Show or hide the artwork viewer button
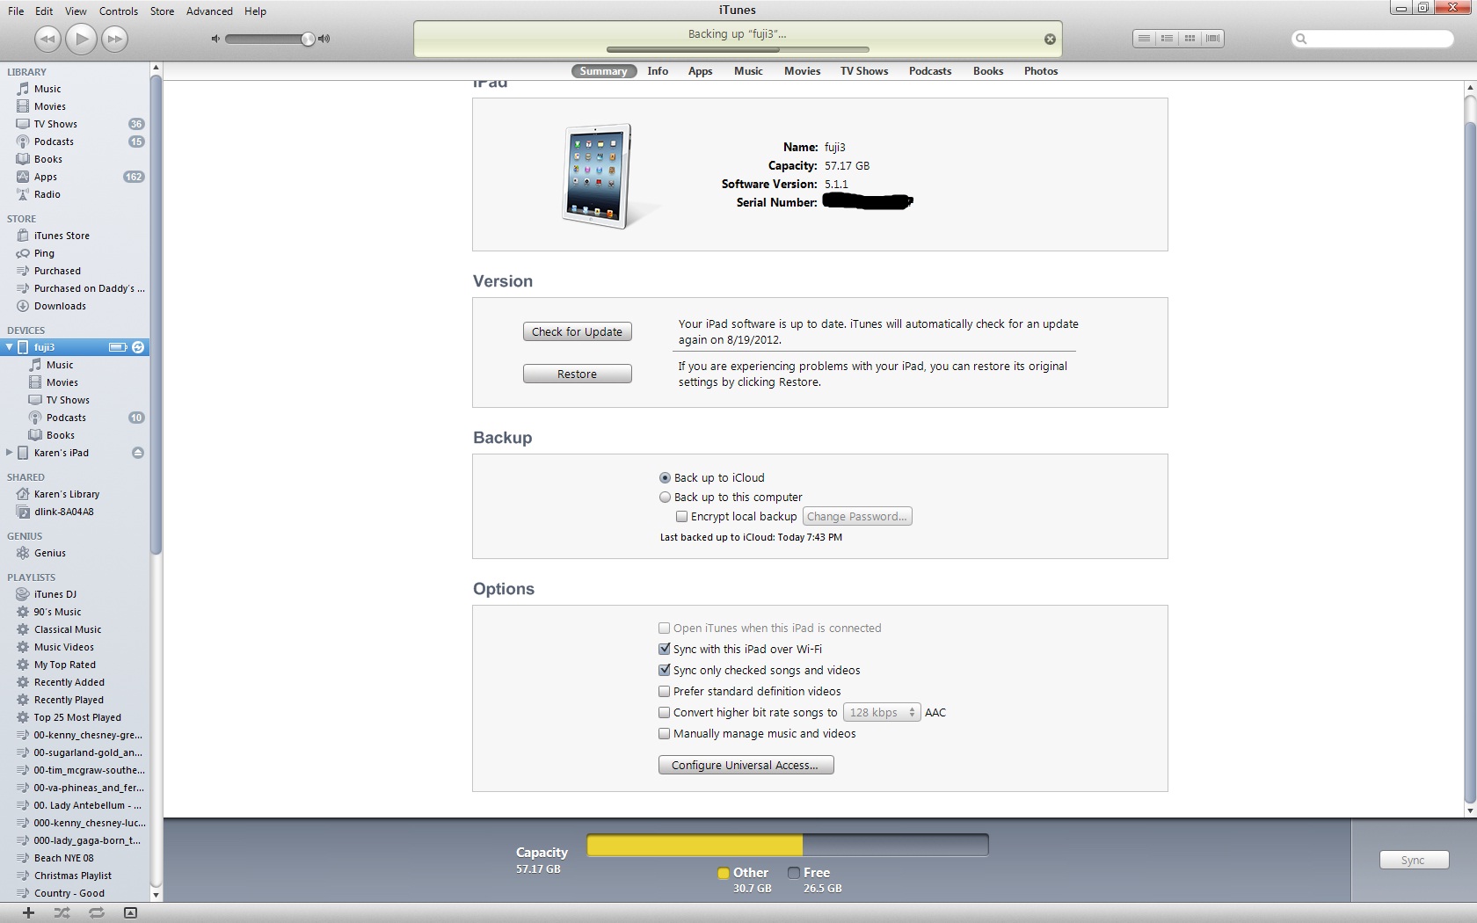This screenshot has height=923, width=1477. (130, 913)
